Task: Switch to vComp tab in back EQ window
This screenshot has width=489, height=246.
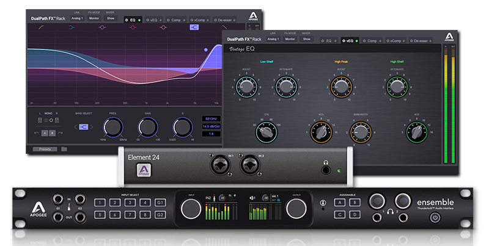Action: coord(200,20)
